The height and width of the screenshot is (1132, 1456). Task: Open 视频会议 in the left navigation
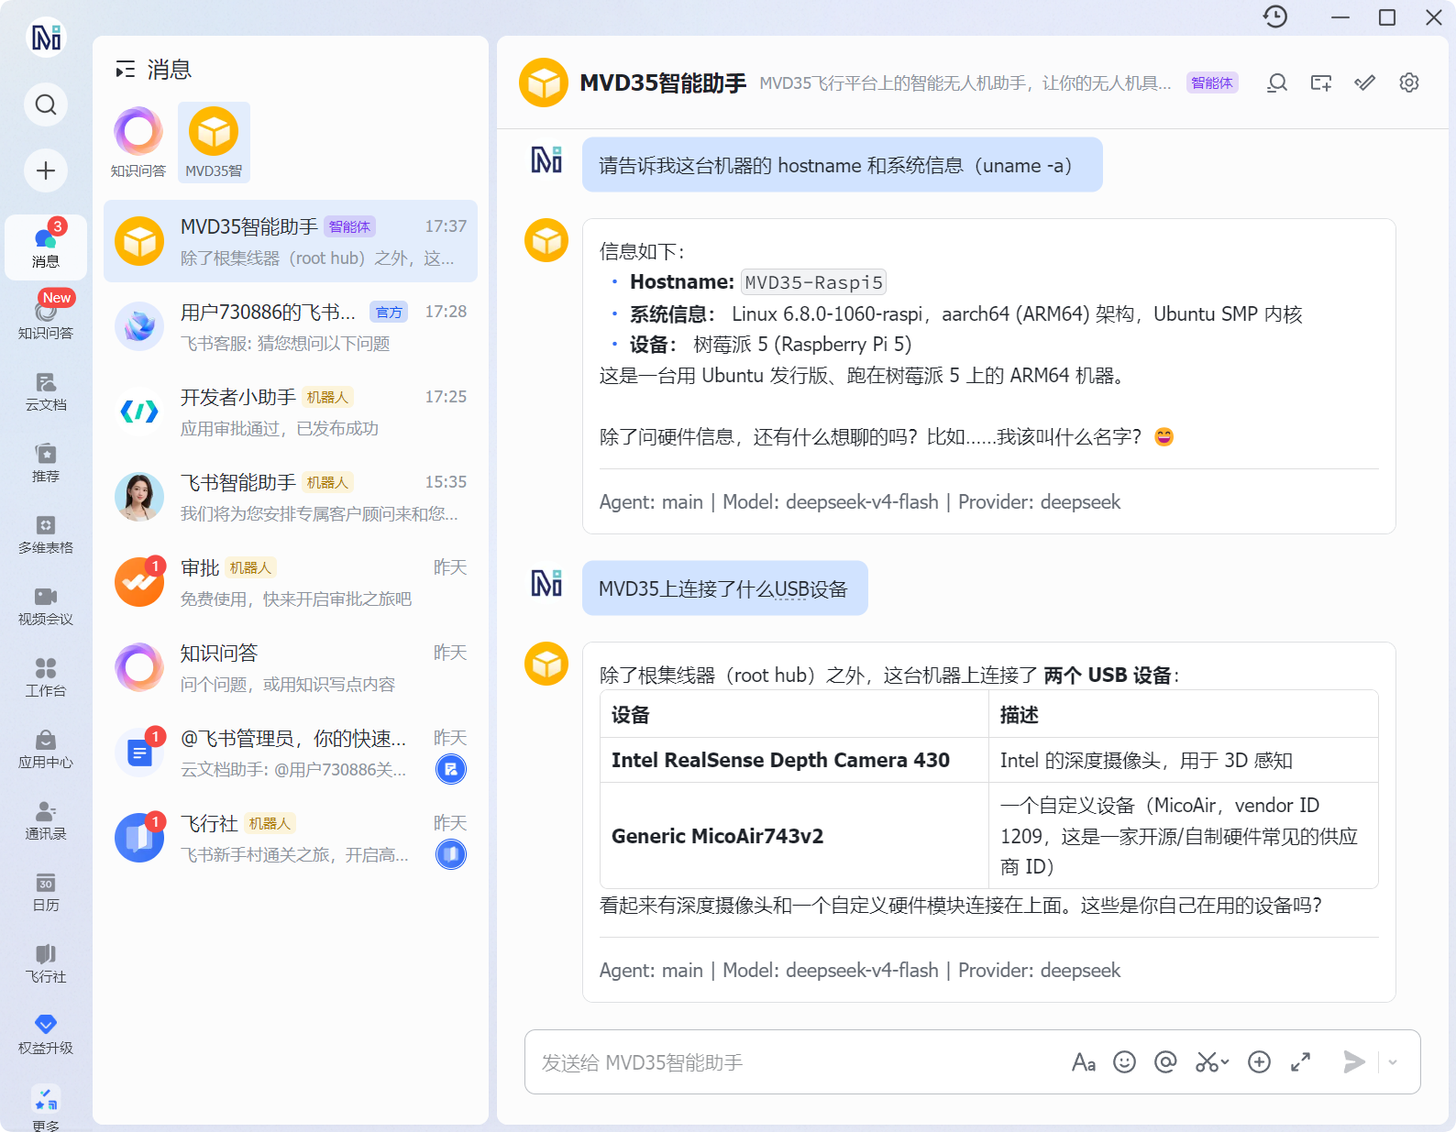coord(46,606)
